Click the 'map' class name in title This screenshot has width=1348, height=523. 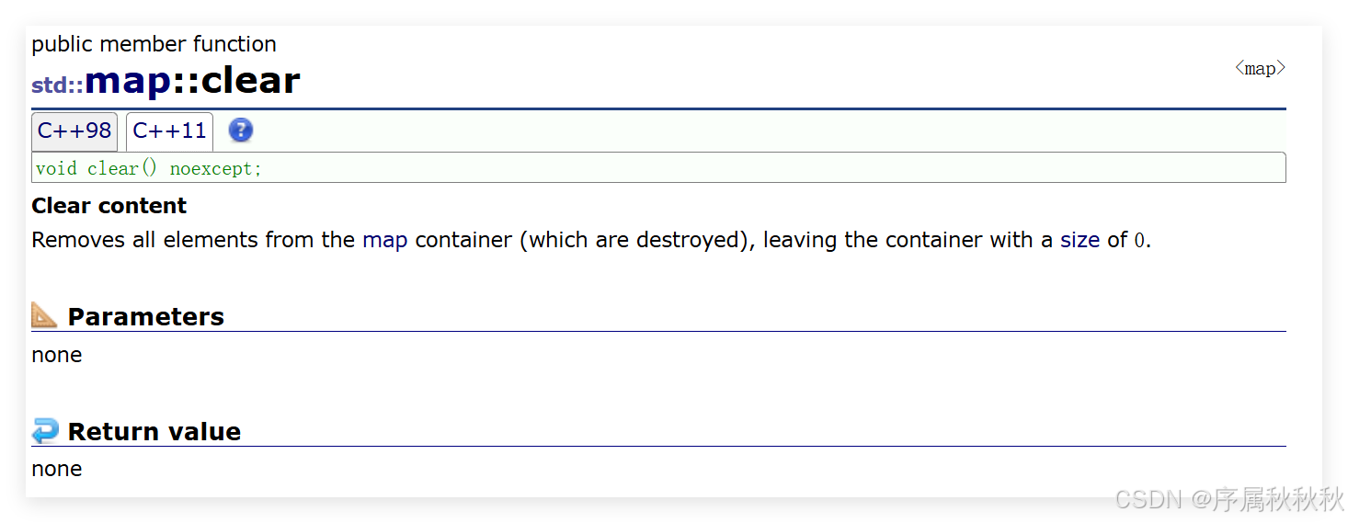pos(128,81)
